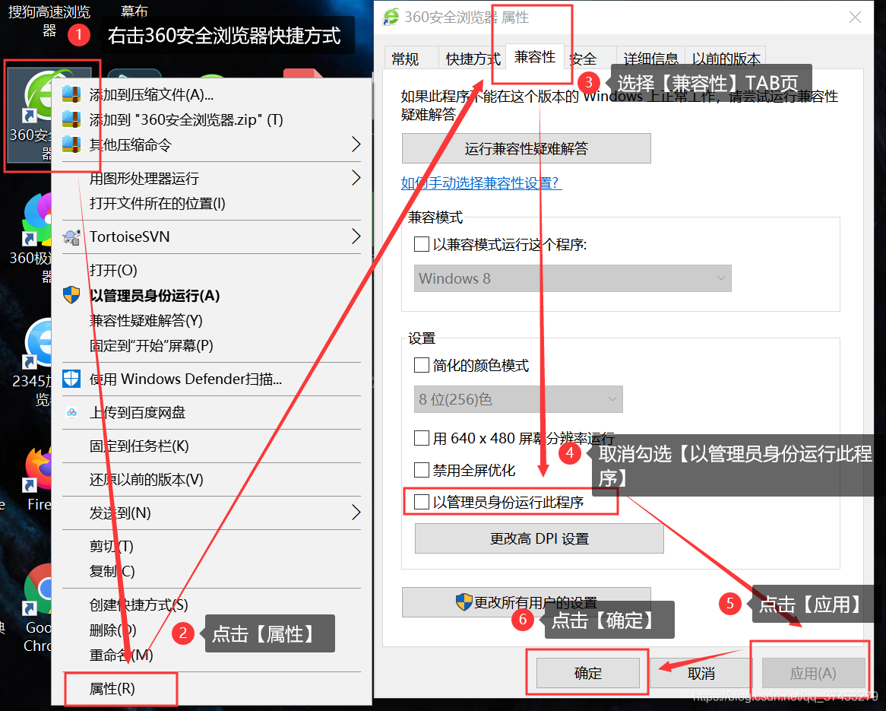Select 打开(O) in context menu
Screen dimensions: 886x711
click(211, 270)
